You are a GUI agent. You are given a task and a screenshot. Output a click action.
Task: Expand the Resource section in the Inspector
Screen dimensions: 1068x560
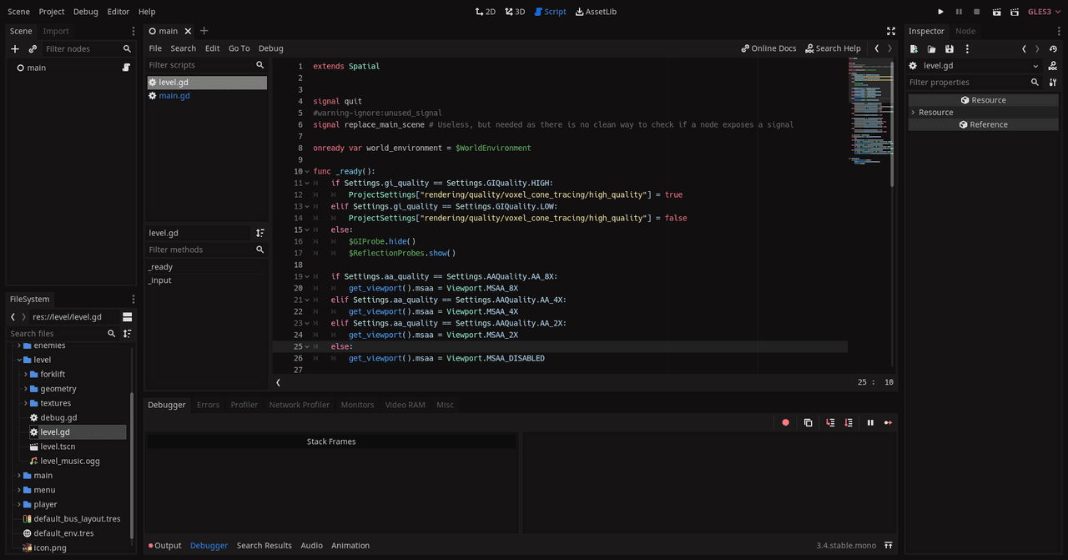(934, 112)
